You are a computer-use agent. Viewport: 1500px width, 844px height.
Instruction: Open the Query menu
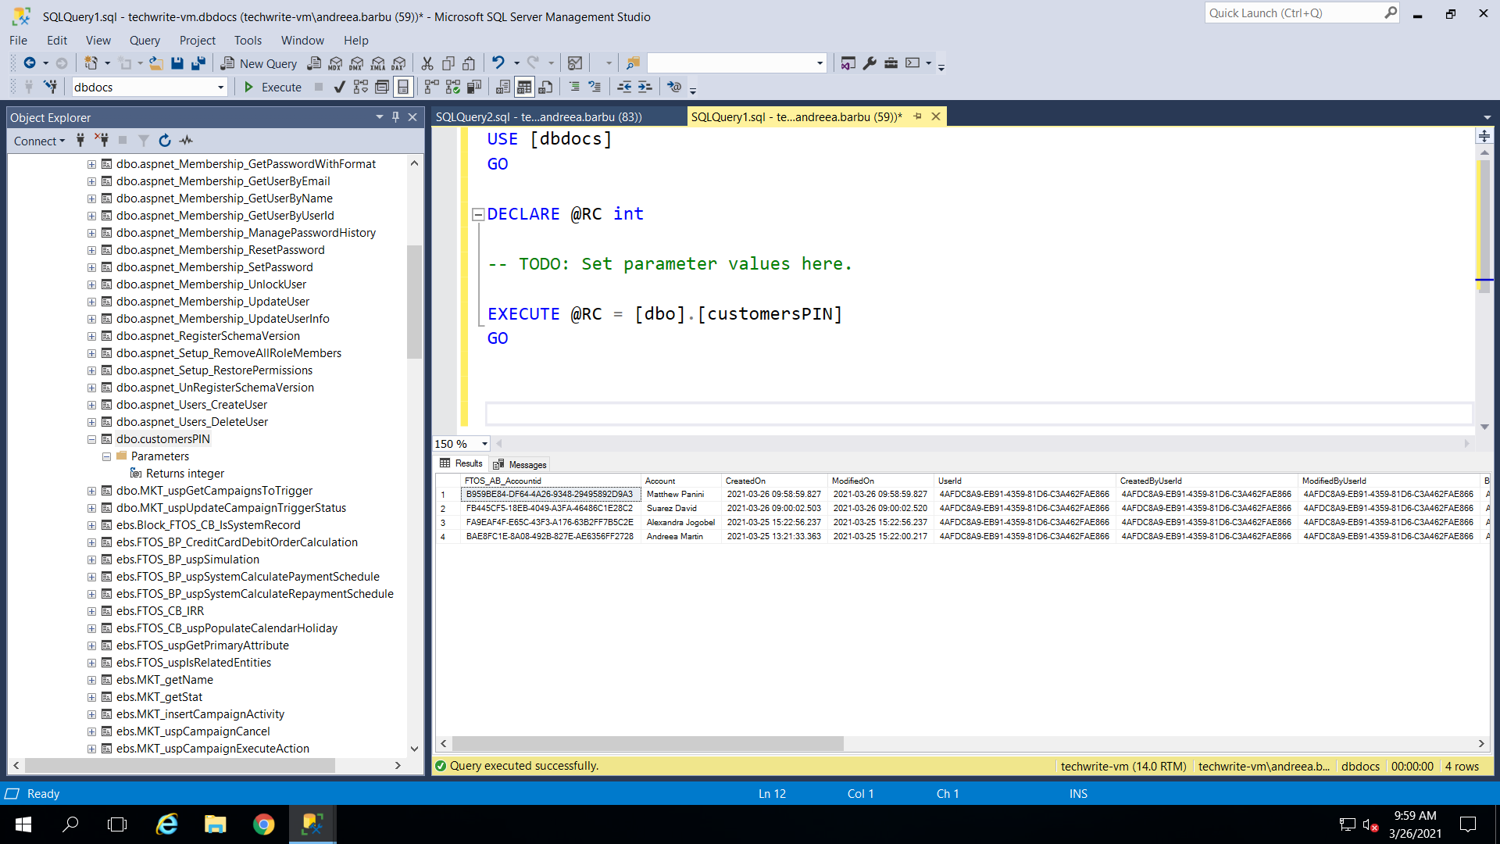click(x=145, y=41)
